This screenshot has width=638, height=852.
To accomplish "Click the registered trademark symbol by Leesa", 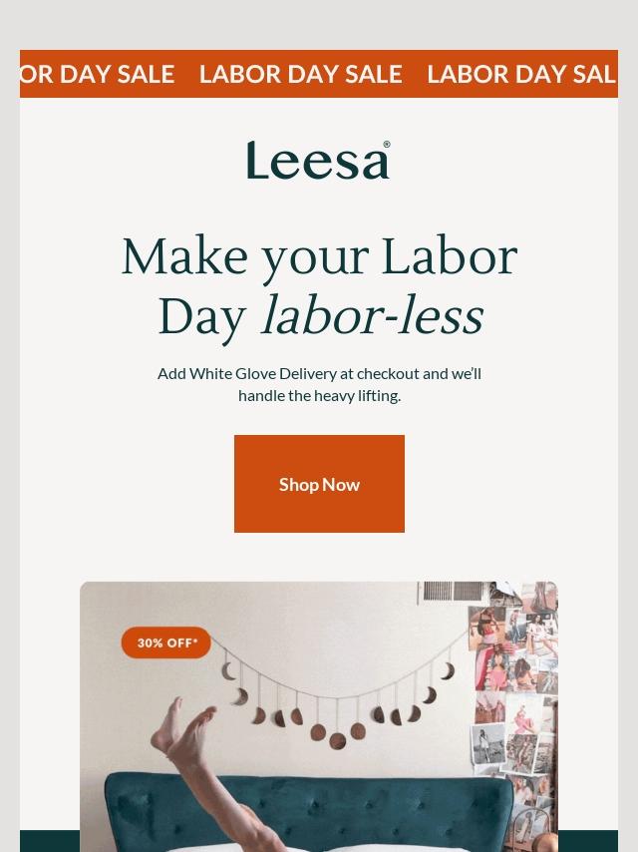I will 387,145.
